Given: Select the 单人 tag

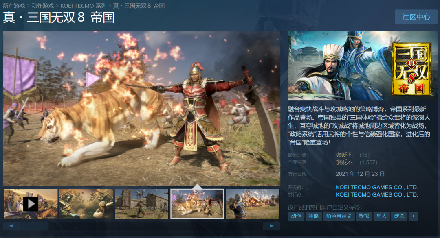Looking at the screenshot, I should point(381,216).
